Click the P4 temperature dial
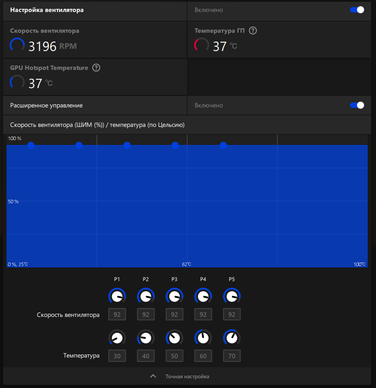This screenshot has height=388, width=376. coord(203,338)
